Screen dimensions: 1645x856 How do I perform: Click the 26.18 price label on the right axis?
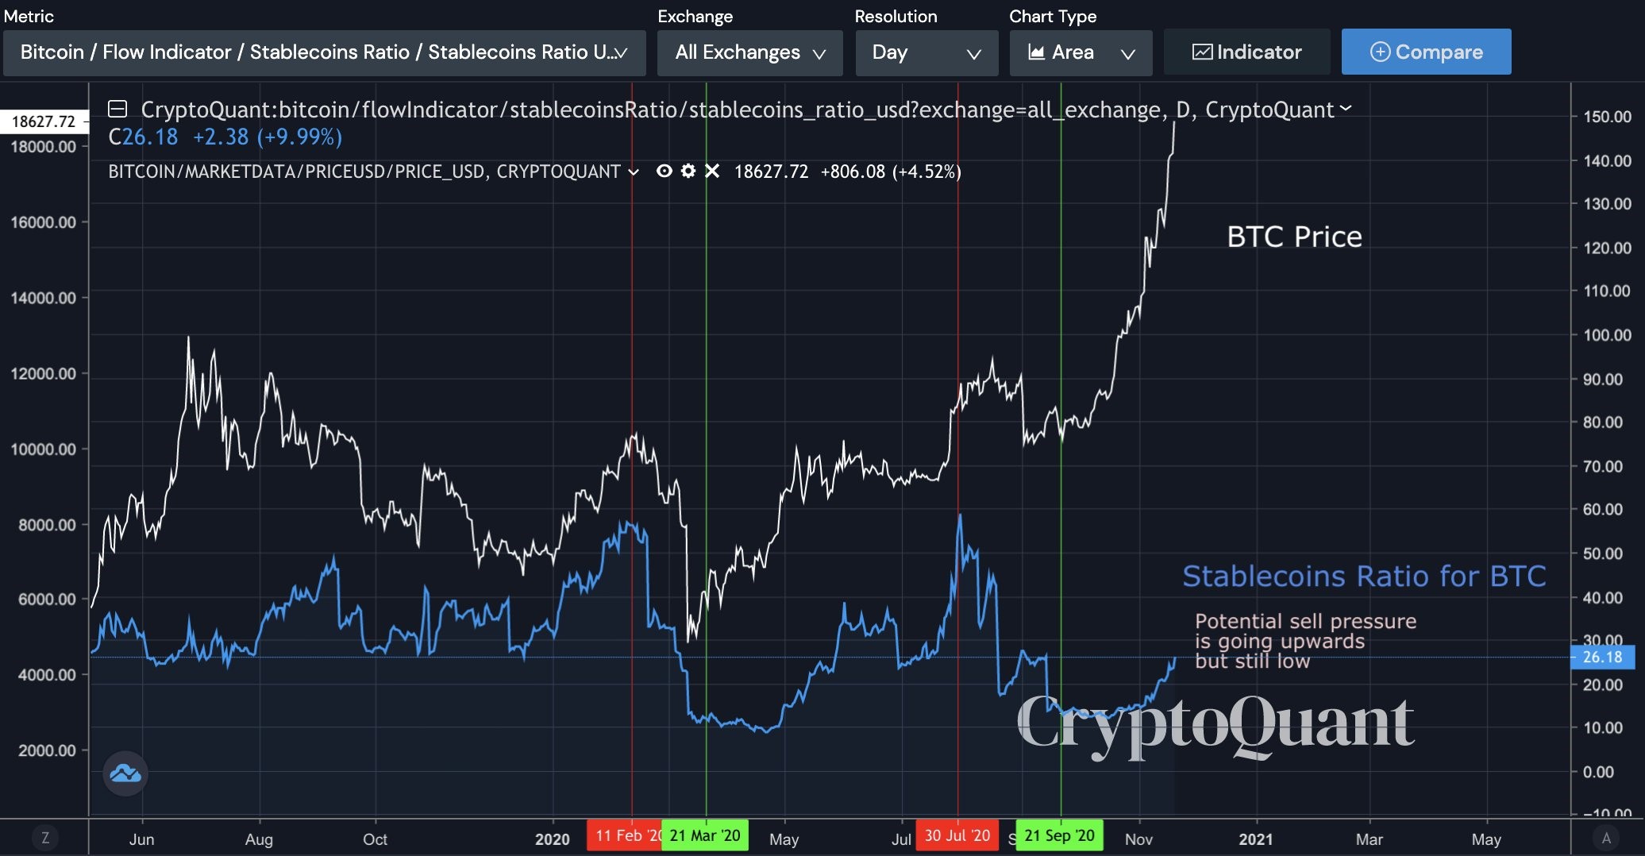(1603, 657)
